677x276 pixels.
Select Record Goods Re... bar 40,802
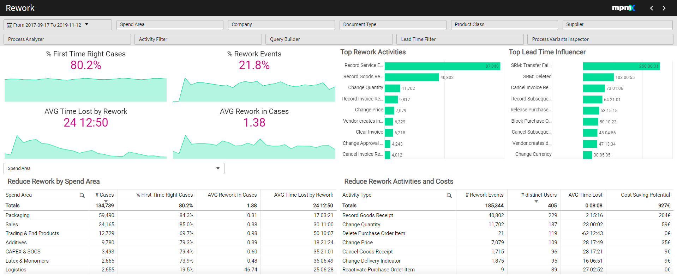click(x=412, y=77)
